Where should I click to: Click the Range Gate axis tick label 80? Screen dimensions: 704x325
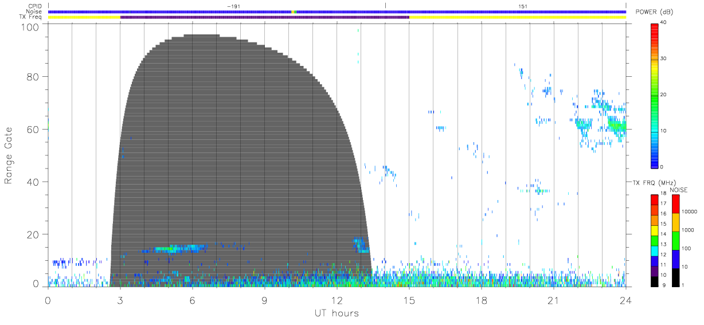click(34, 76)
